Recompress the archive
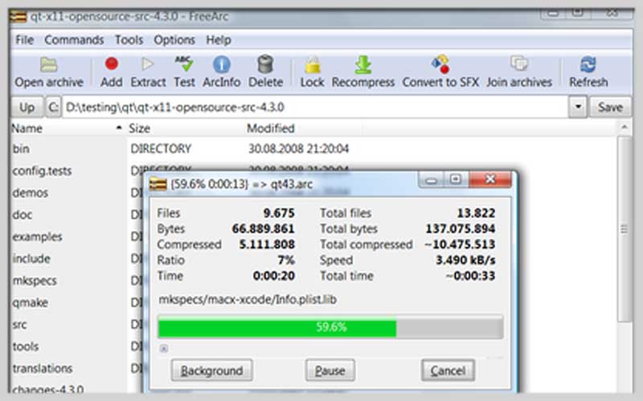Viewport: 643px width, 401px height. click(x=363, y=72)
